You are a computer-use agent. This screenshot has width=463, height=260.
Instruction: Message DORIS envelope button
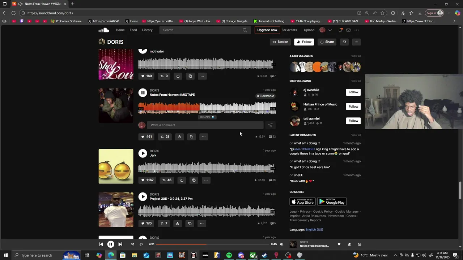click(x=344, y=42)
